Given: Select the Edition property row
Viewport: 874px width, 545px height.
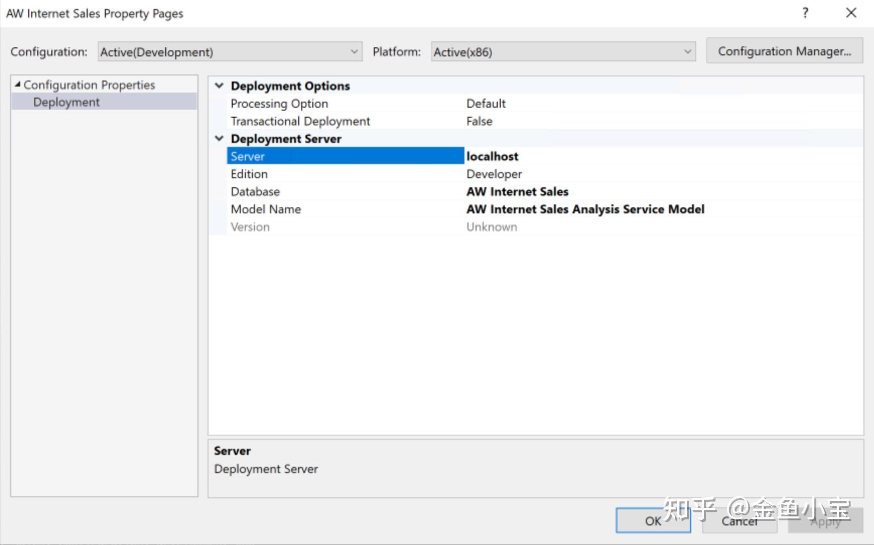Looking at the screenshot, I should coord(249,174).
